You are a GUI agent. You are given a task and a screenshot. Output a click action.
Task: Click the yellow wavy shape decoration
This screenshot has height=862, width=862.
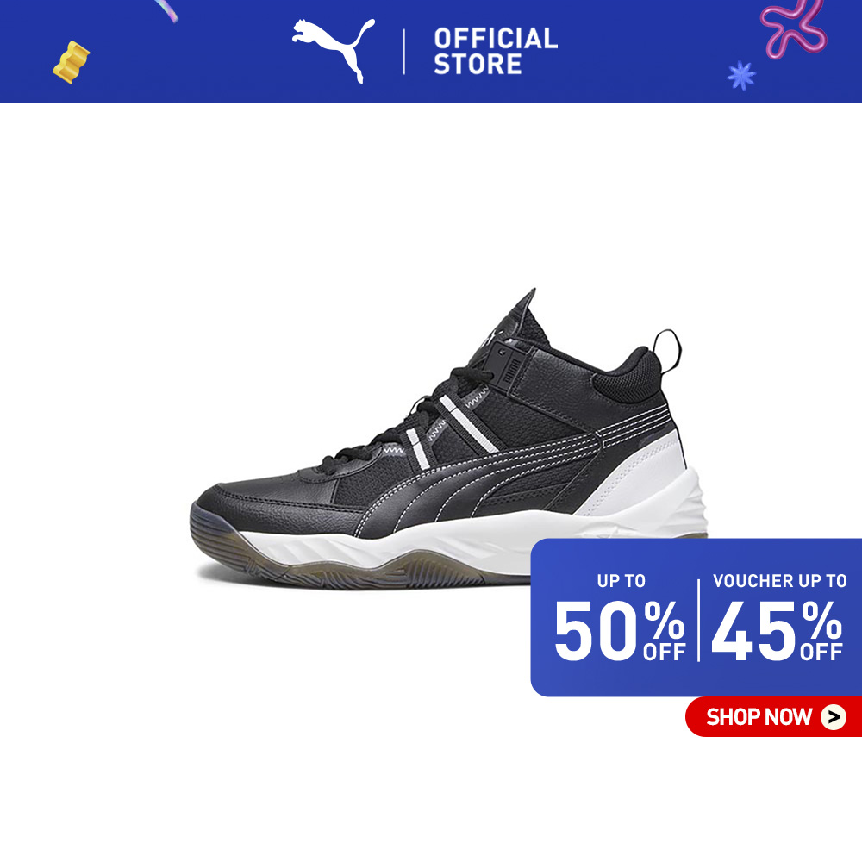[71, 62]
